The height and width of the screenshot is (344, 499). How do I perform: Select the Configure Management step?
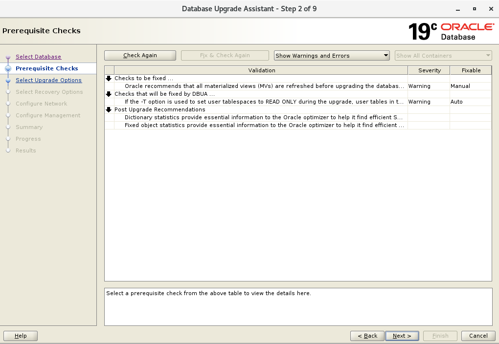(x=48, y=115)
